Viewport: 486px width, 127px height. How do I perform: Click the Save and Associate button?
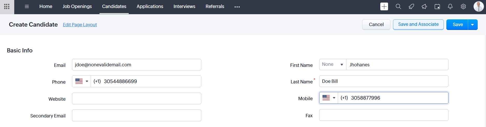418,25
